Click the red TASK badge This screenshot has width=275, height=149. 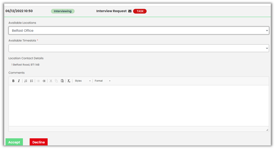click(140, 11)
